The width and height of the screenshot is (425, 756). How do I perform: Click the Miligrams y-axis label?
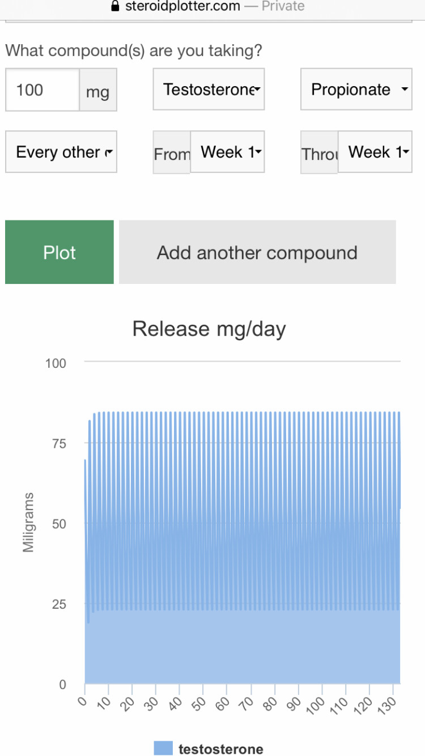[x=28, y=522]
